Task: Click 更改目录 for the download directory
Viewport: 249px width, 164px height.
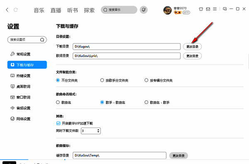Action: coord(192,46)
